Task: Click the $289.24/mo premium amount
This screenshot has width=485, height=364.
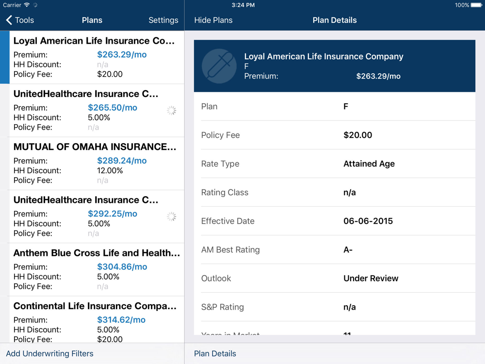Action: pos(122,161)
